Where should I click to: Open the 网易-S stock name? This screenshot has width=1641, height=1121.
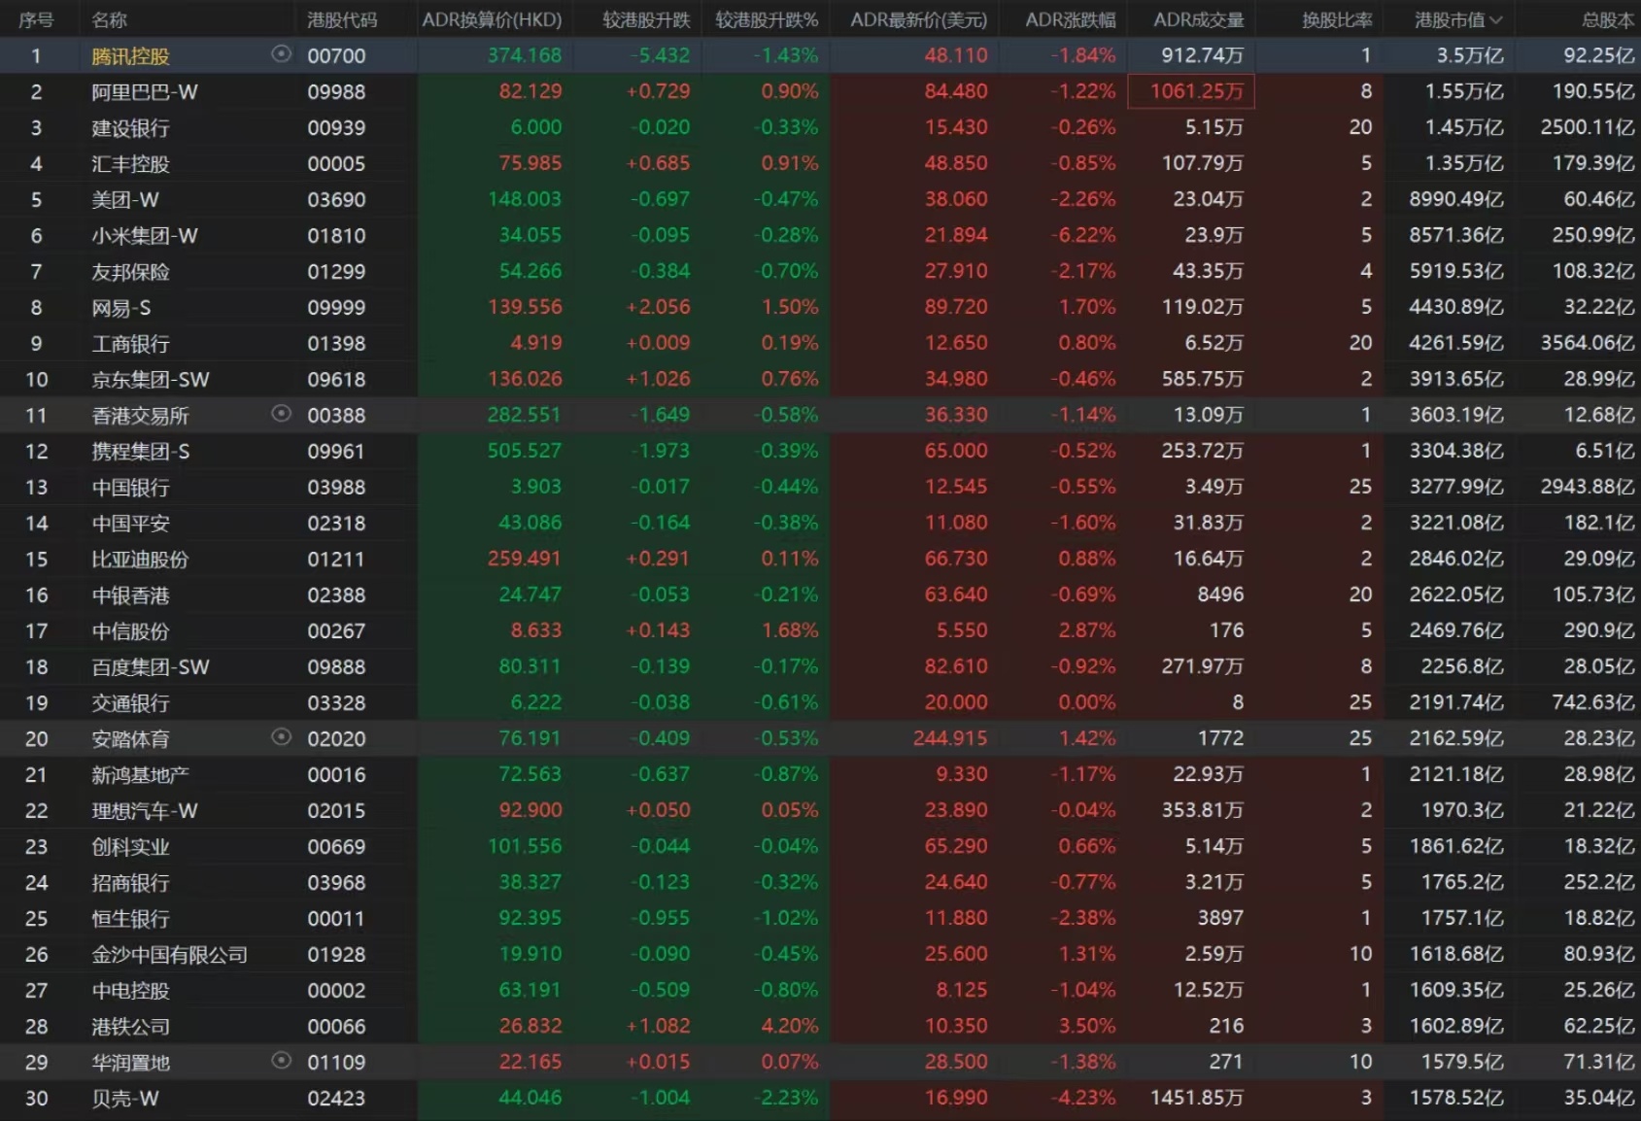(121, 308)
